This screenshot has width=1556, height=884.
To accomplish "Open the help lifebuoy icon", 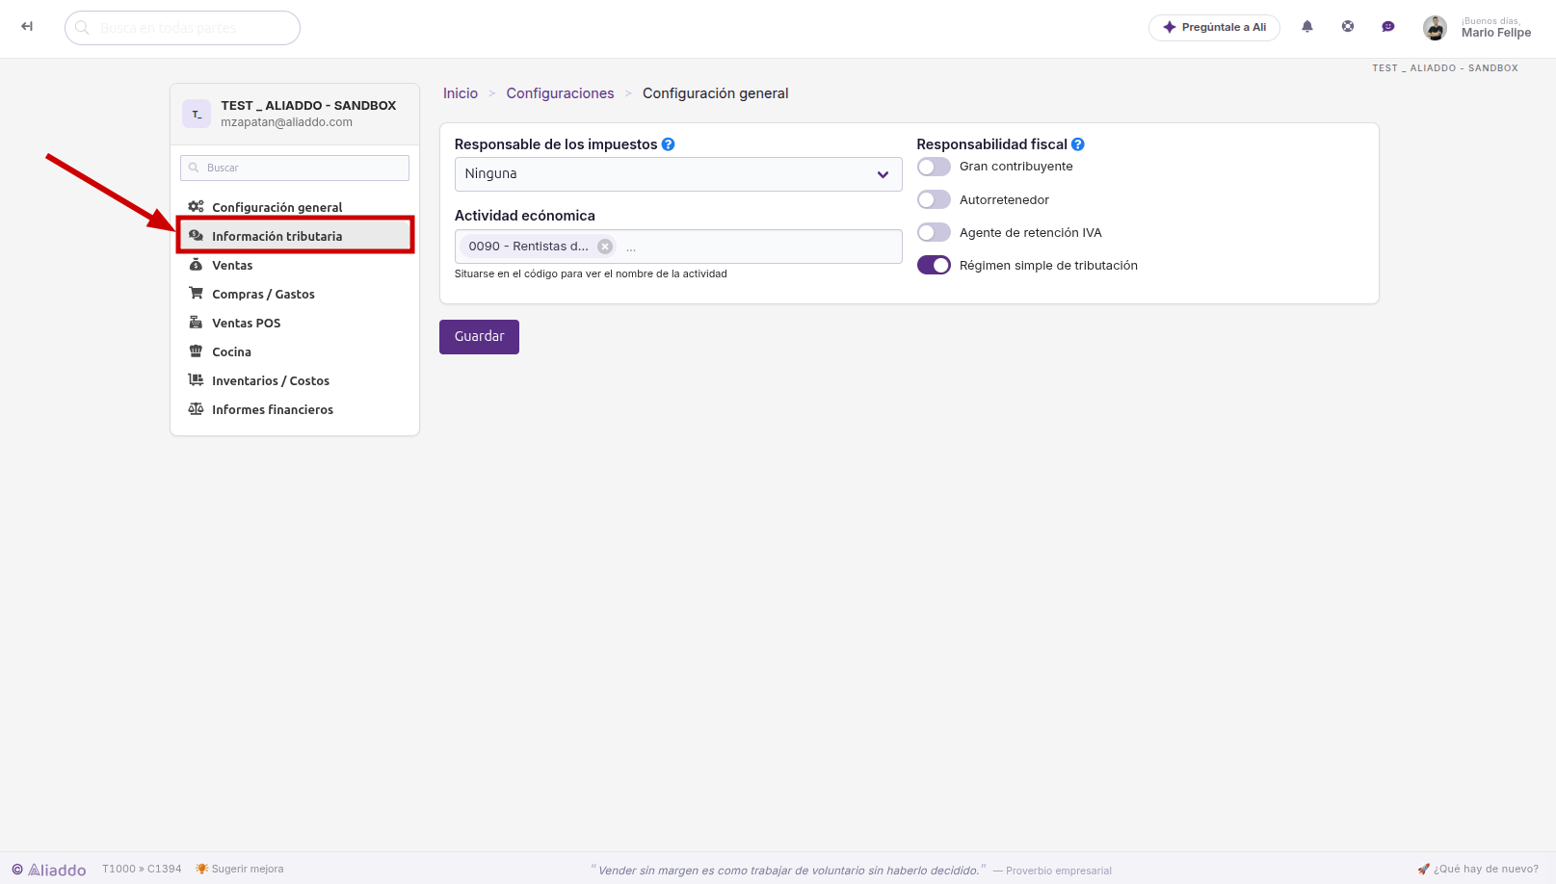I will point(1348,27).
